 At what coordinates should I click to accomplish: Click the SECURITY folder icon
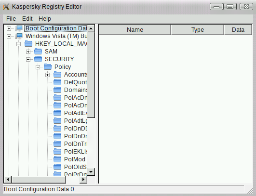(38, 59)
